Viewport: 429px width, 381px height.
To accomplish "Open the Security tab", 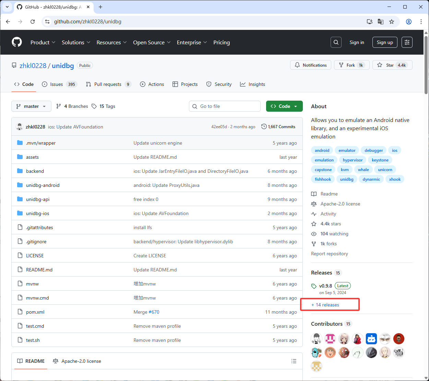I will [x=219, y=84].
